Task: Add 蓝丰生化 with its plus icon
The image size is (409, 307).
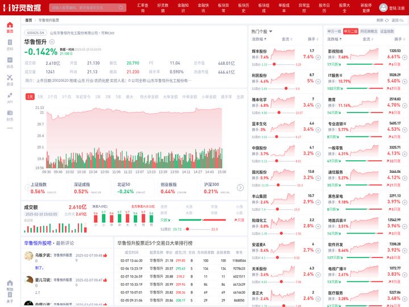Action: [x=318, y=130]
